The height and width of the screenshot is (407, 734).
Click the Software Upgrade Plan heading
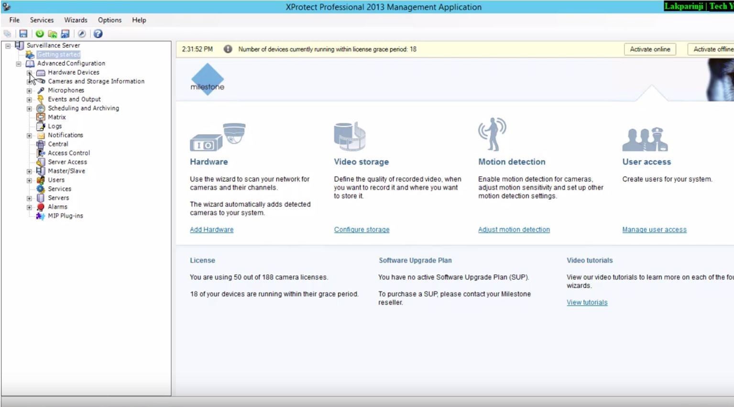click(x=415, y=260)
